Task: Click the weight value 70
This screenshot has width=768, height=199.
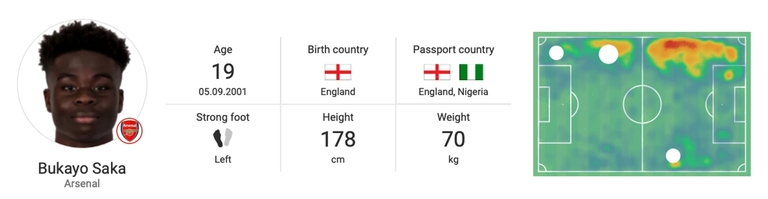Action: click(453, 139)
